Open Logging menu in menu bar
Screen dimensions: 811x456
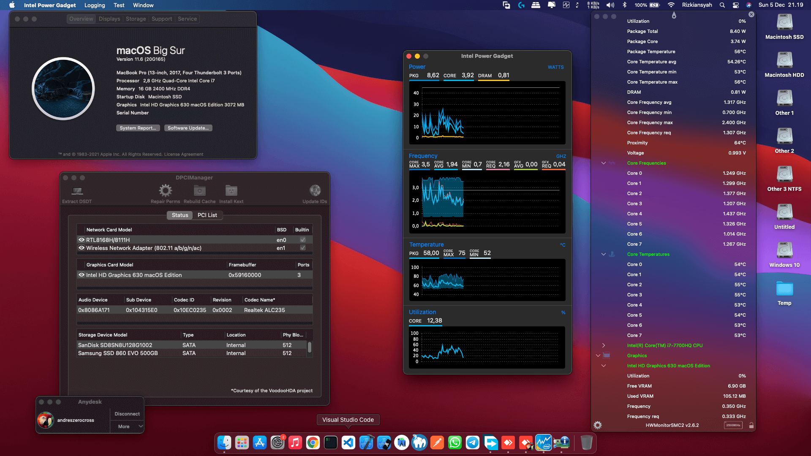click(95, 5)
